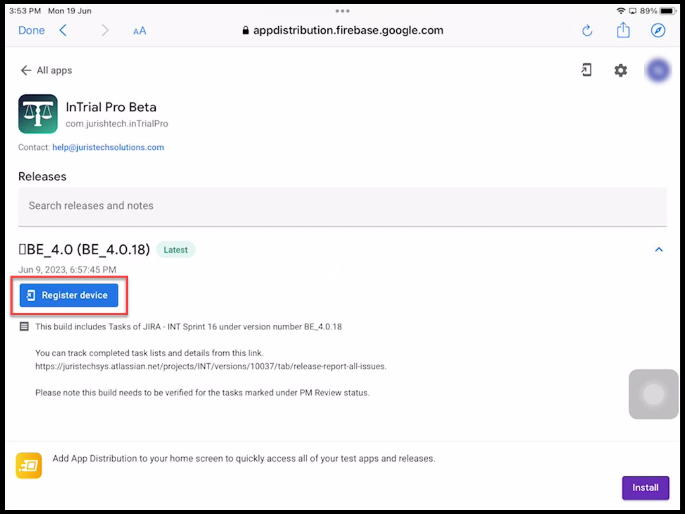Screen dimensions: 685x514
Task: Click the register device icon in header
Action: pos(586,70)
